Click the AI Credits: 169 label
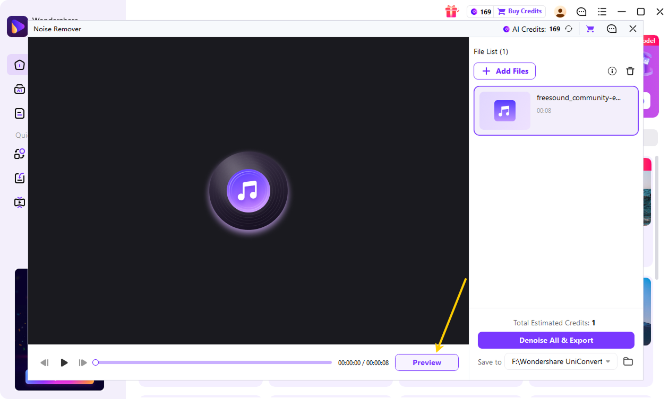The image size is (669, 399). 531,29
